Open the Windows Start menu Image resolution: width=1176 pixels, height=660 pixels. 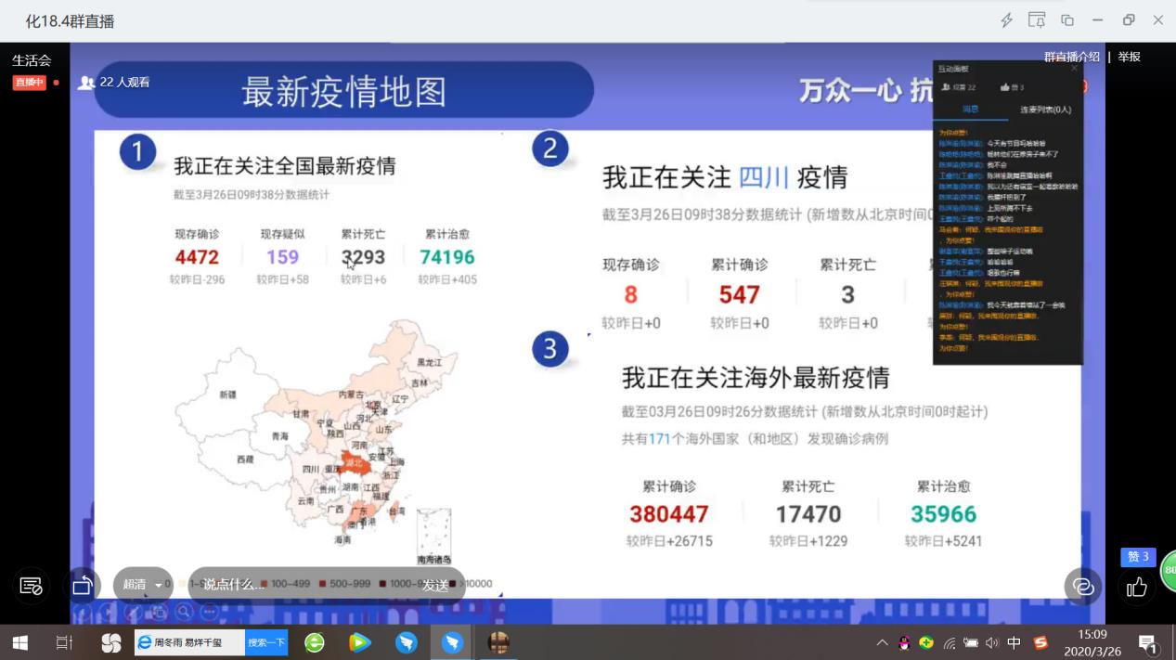point(19,642)
